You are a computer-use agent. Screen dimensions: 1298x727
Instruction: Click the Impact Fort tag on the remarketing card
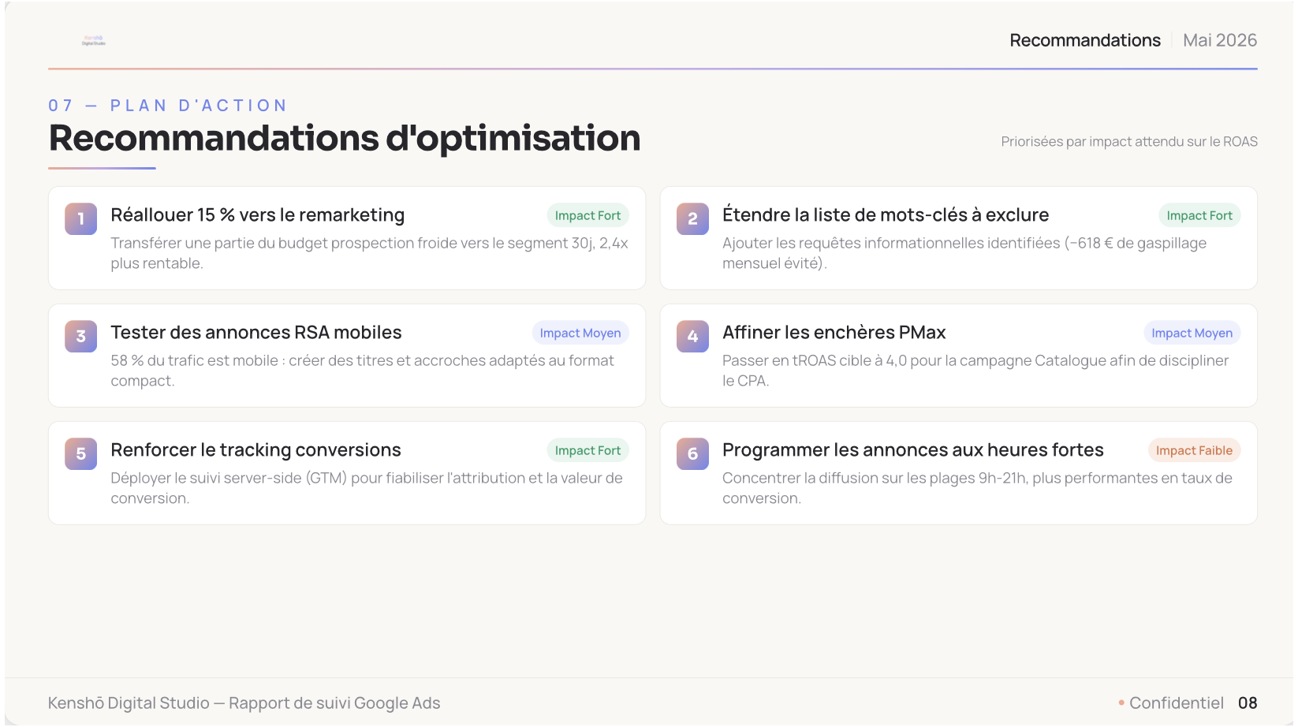point(587,215)
